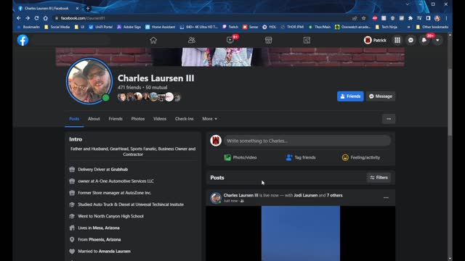Open the Facebook Home icon
The image size is (465, 261).
(x=153, y=41)
